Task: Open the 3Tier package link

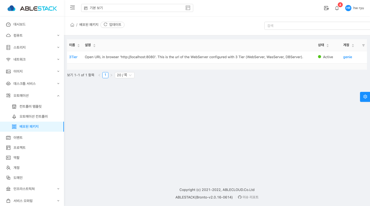Action: coord(73,57)
